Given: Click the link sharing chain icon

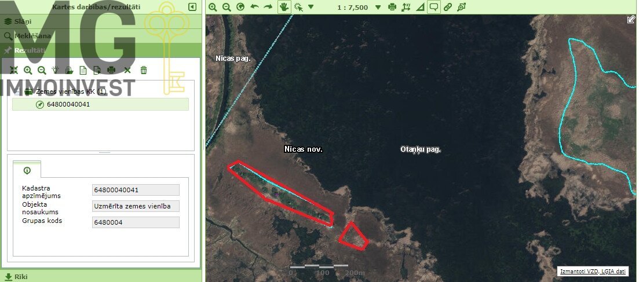Looking at the screenshot, I should (447, 7).
